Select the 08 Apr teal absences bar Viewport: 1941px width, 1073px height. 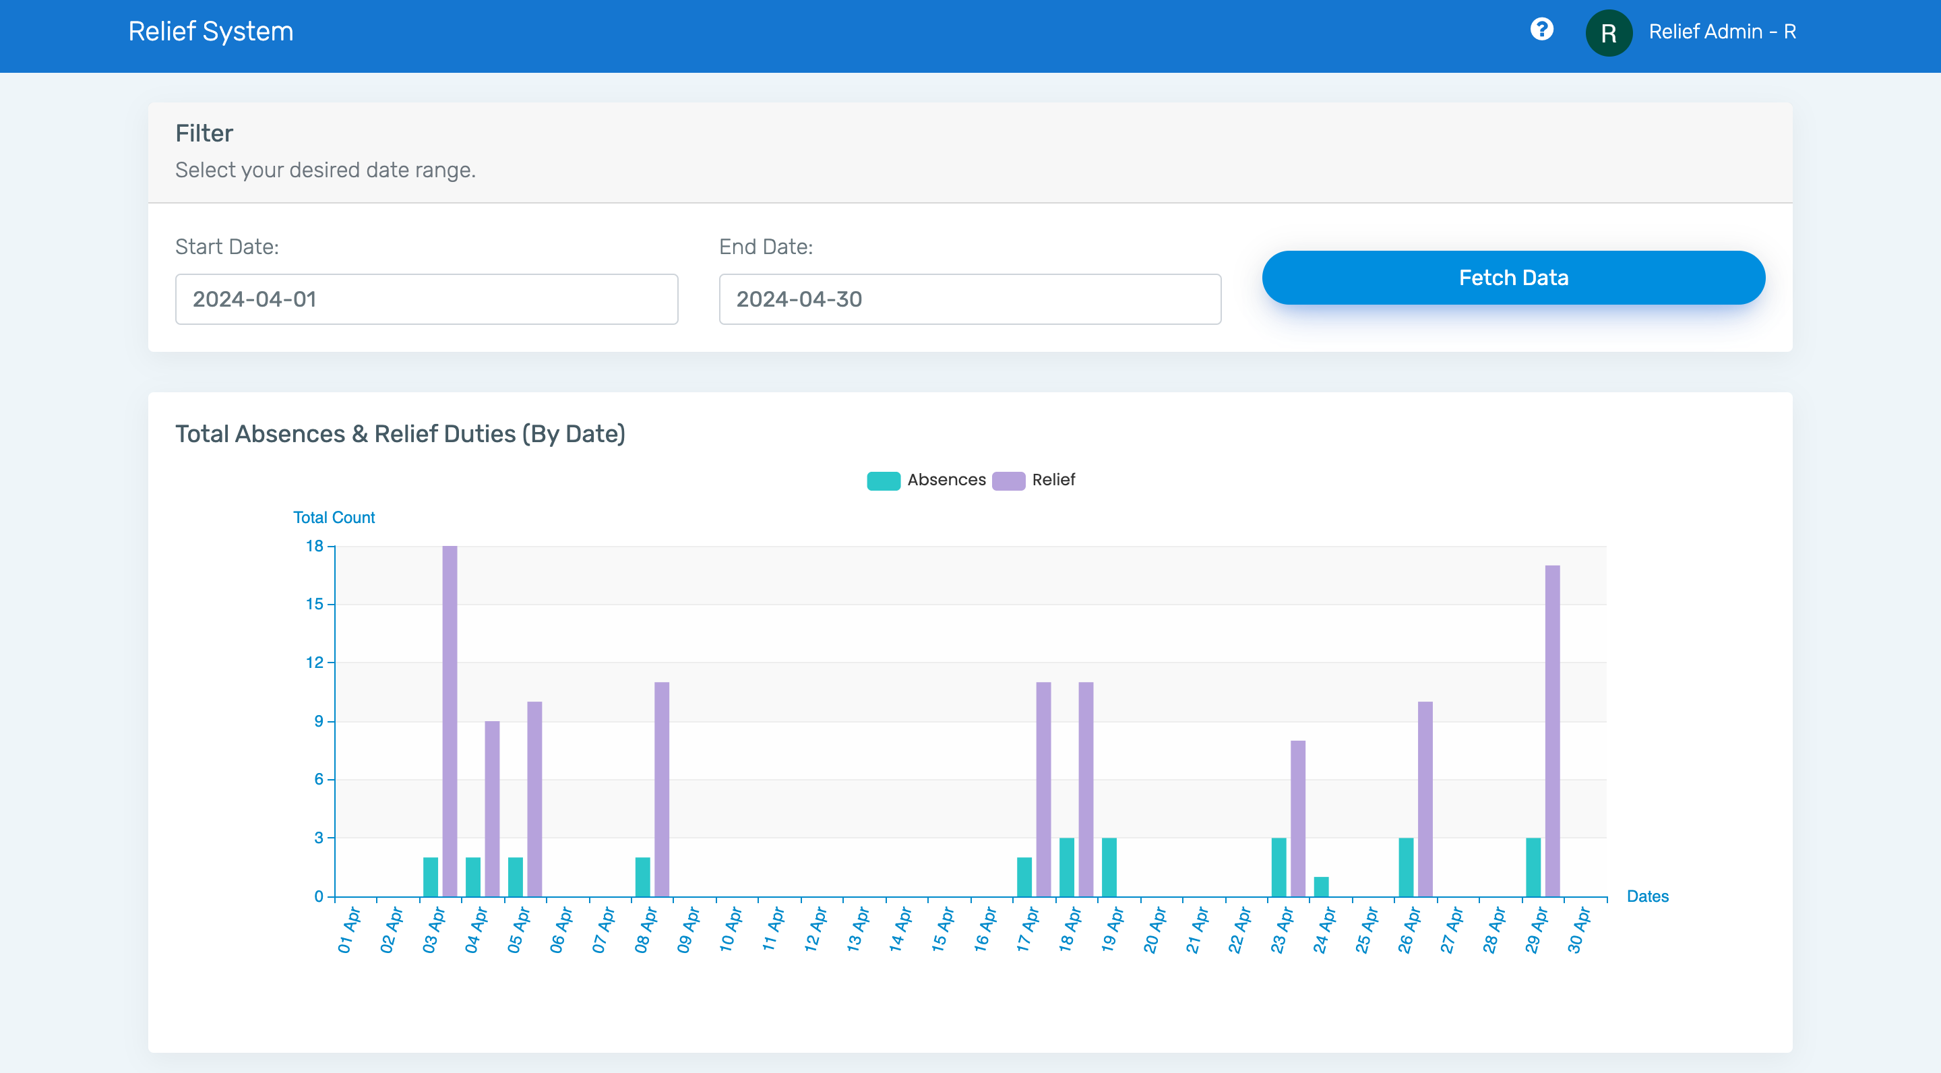point(643,877)
